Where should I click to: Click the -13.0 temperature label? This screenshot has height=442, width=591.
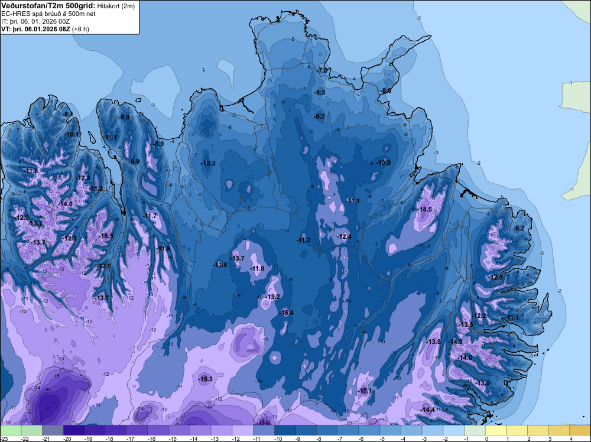point(483,383)
